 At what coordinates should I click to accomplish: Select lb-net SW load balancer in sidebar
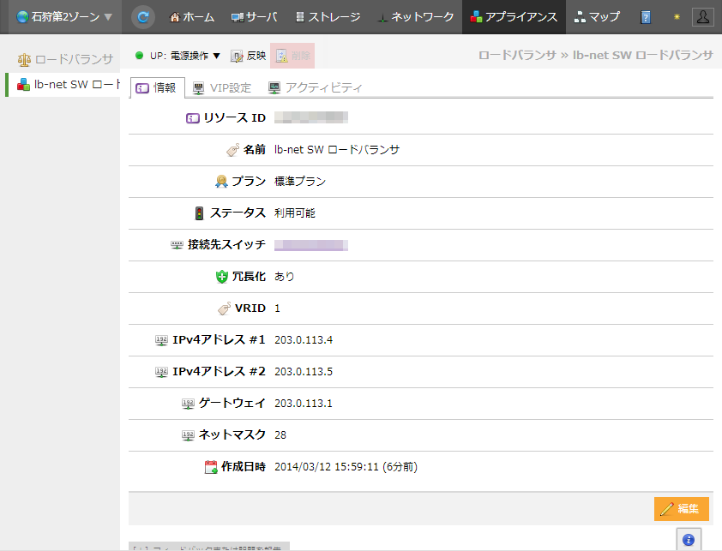(x=64, y=84)
